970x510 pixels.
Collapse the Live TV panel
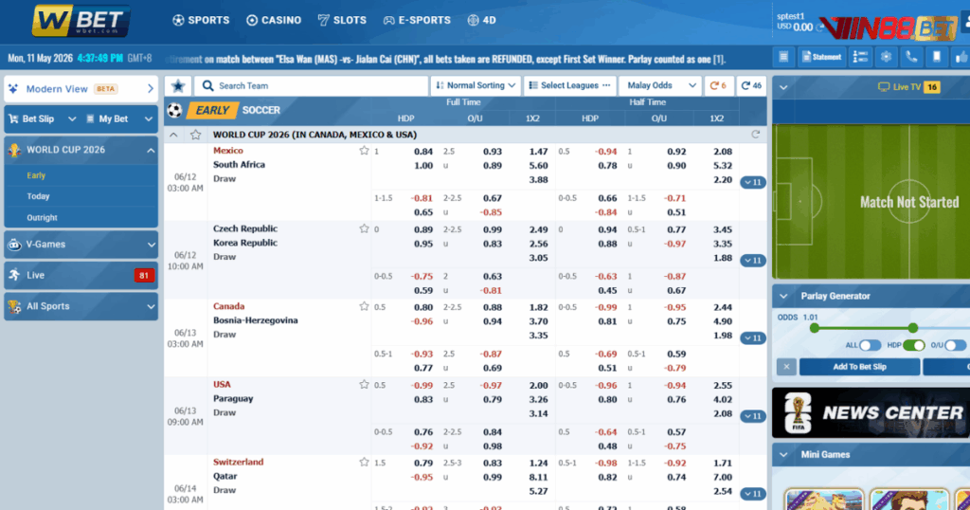pos(783,87)
